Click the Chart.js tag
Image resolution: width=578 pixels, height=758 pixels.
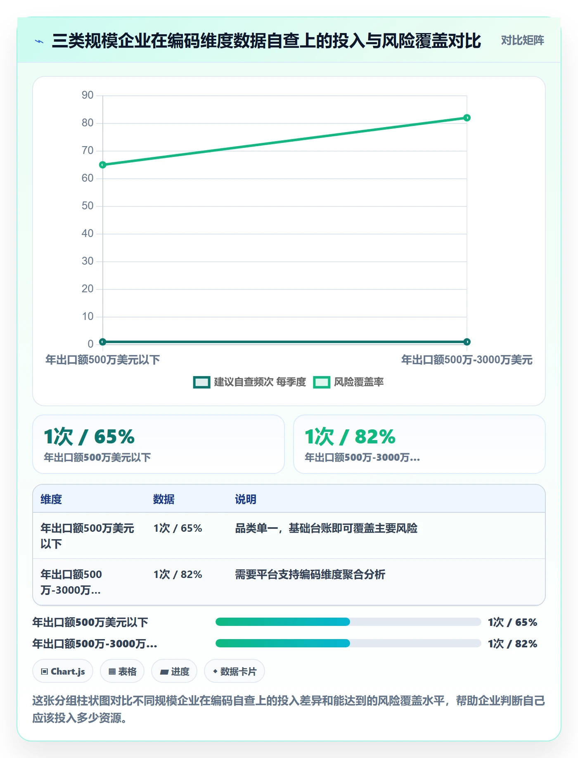pyautogui.click(x=63, y=671)
